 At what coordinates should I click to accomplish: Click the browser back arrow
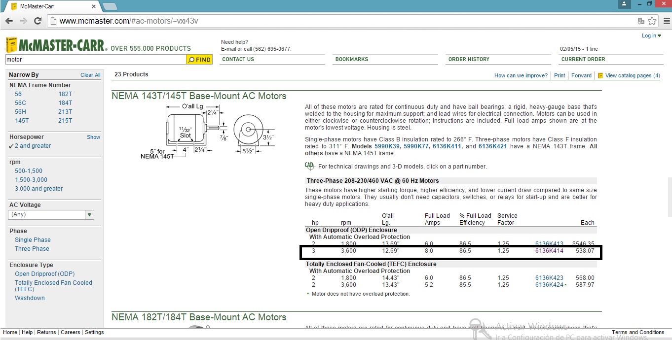(9, 21)
